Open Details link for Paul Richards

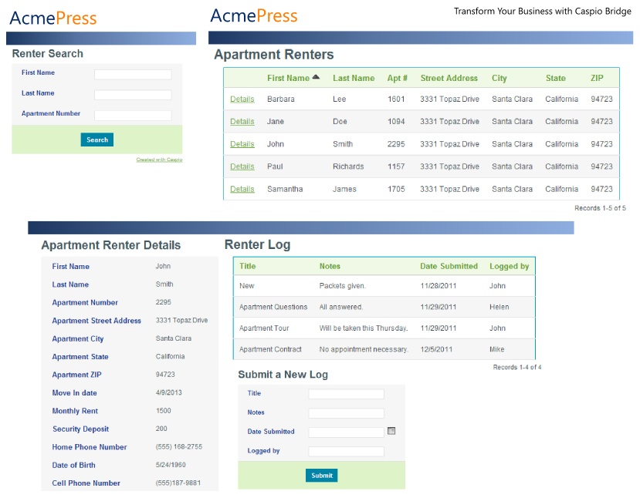pos(242,167)
